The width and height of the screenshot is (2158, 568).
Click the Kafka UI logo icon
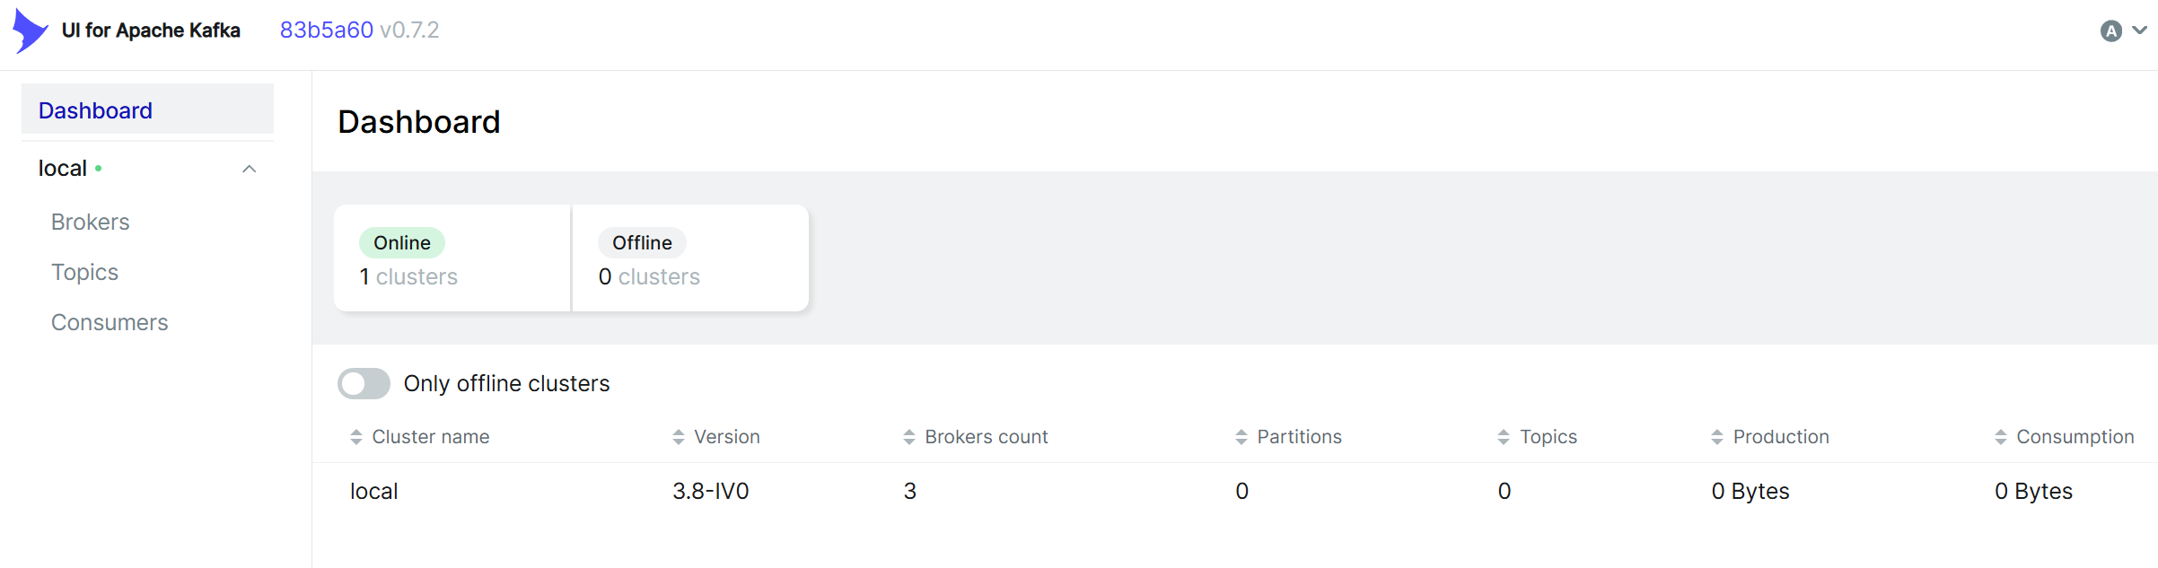pos(31,31)
